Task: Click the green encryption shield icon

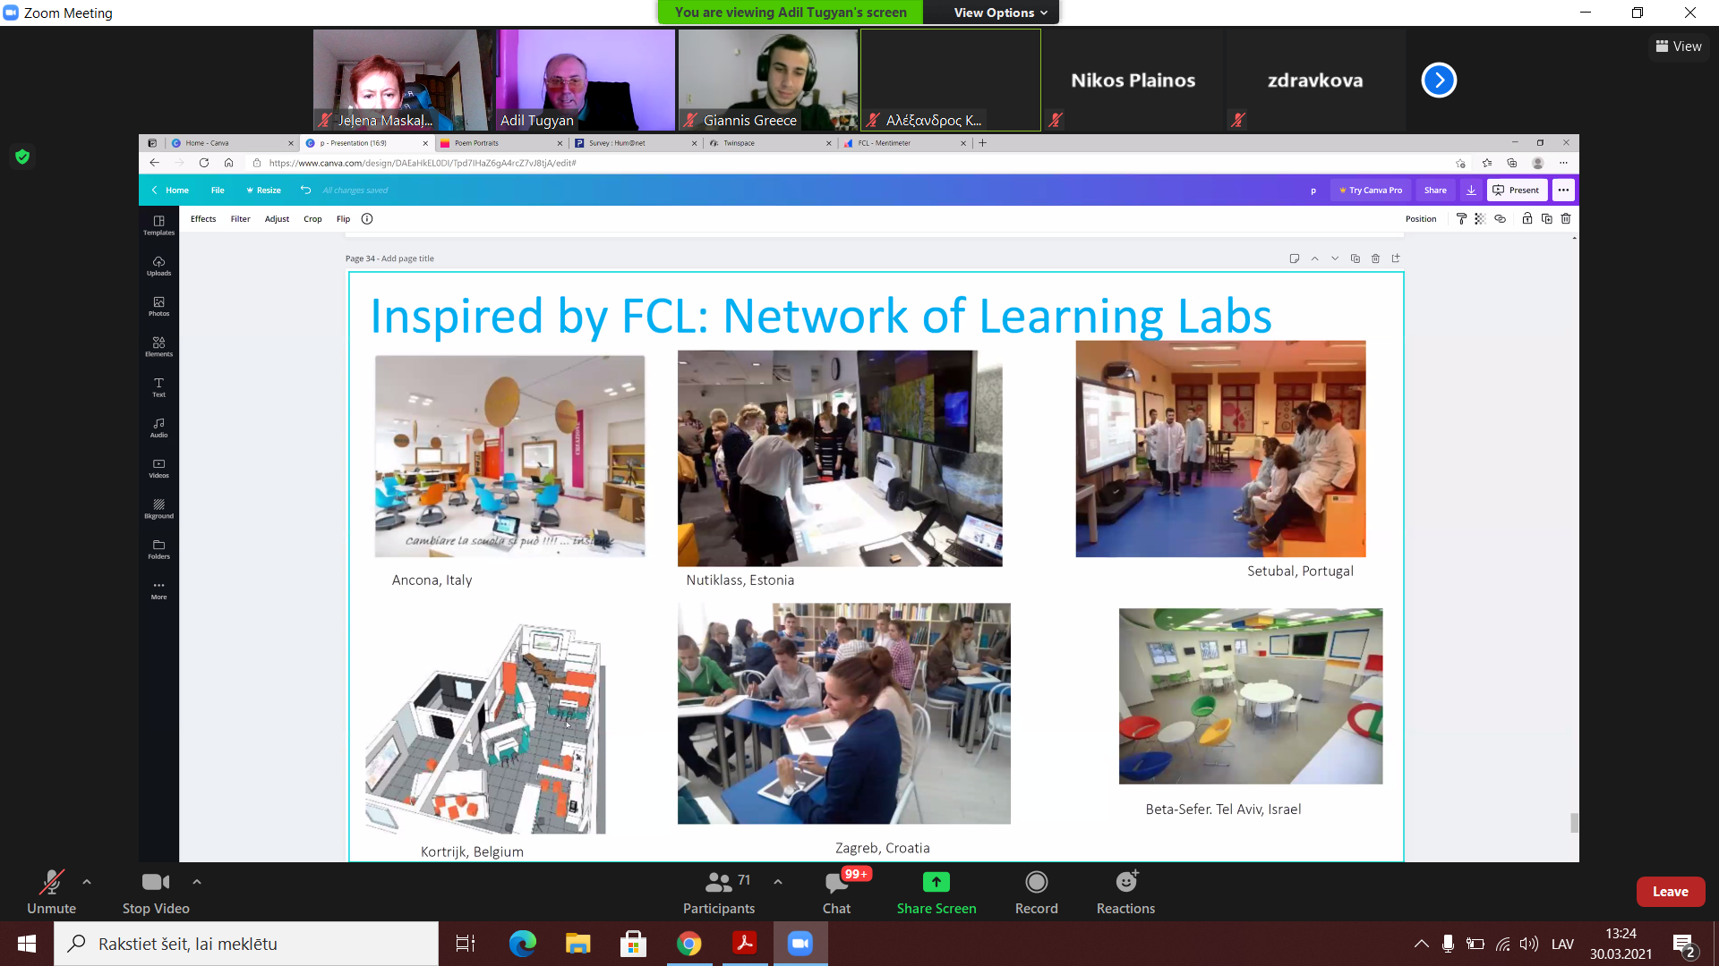Action: pyautogui.click(x=22, y=157)
